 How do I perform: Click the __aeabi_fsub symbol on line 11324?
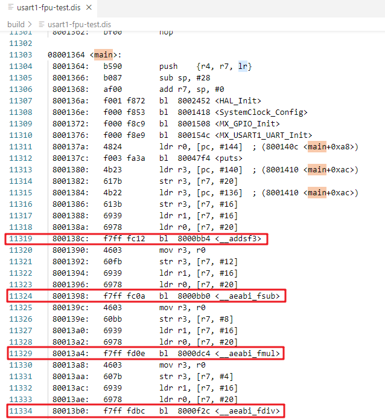(x=247, y=296)
